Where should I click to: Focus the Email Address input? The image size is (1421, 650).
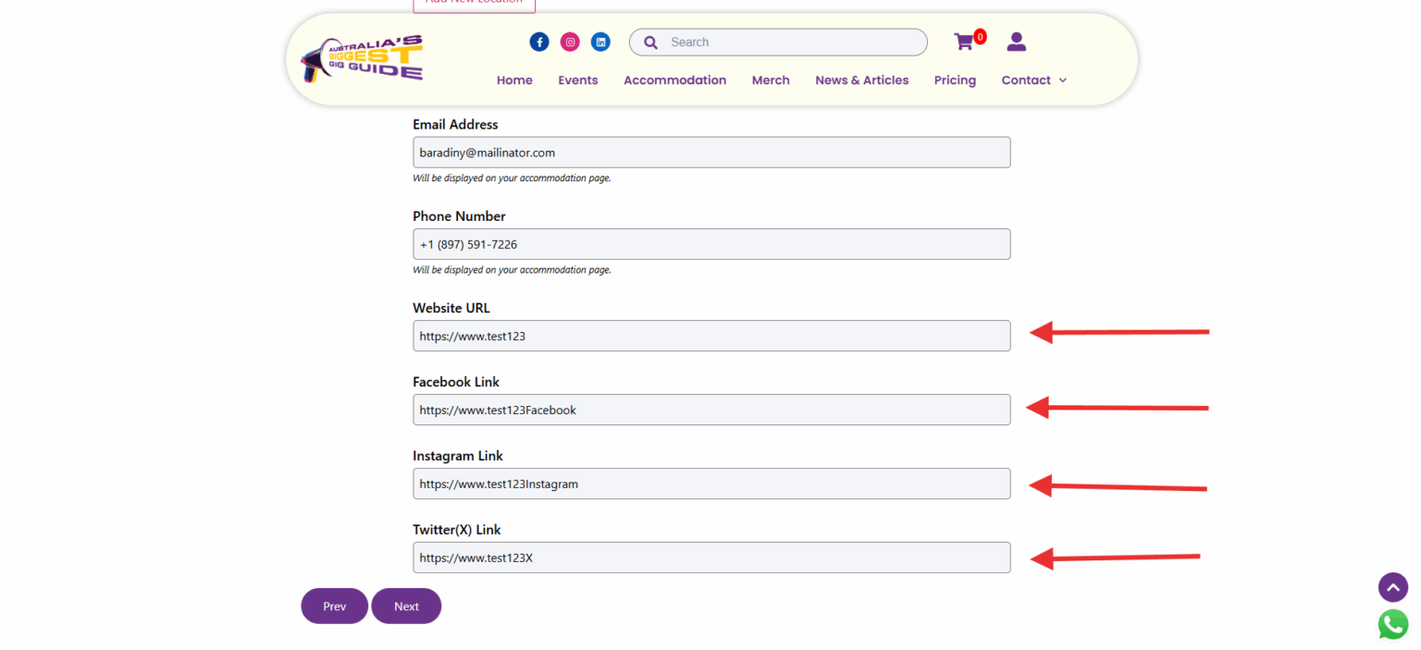click(x=710, y=152)
